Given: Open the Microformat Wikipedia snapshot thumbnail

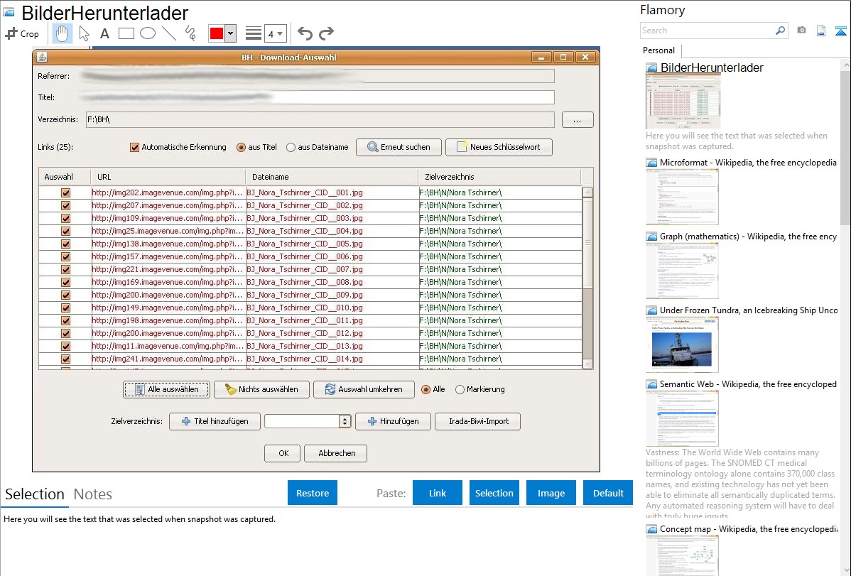Looking at the screenshot, I should click(682, 197).
